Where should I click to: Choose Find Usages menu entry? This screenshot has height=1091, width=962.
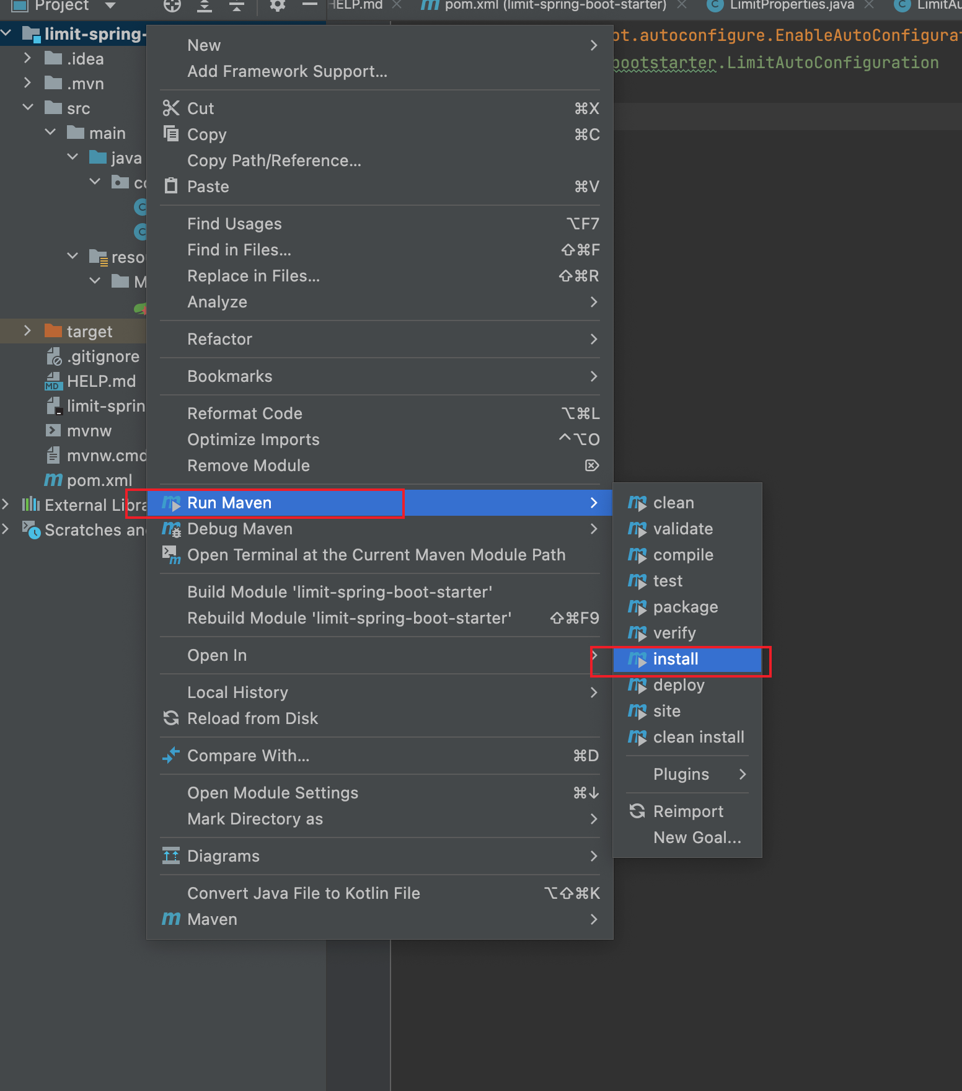pos(379,224)
